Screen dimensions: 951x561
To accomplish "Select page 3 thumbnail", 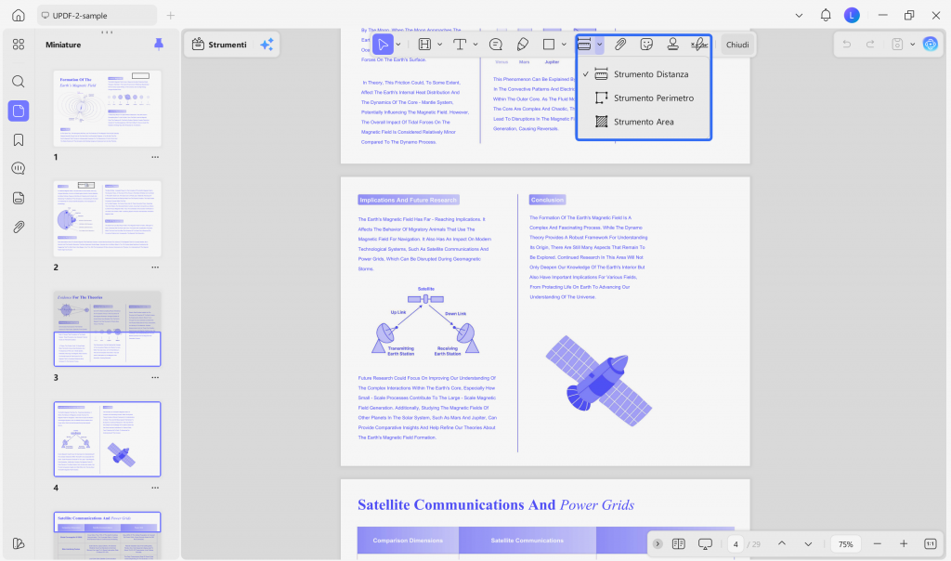I will click(108, 329).
